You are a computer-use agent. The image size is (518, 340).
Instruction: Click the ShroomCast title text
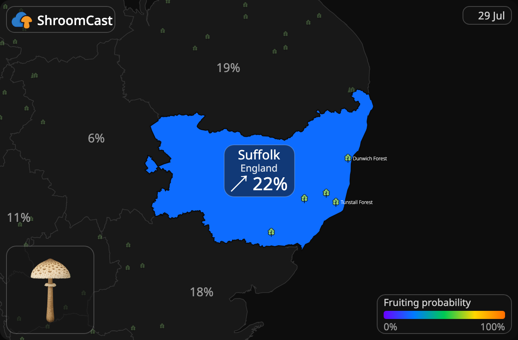[x=75, y=20]
